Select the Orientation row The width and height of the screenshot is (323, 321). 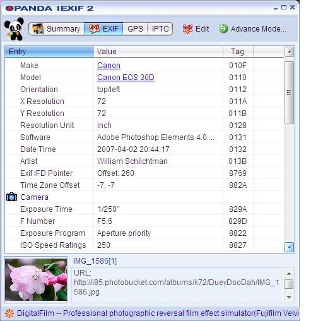(144, 90)
